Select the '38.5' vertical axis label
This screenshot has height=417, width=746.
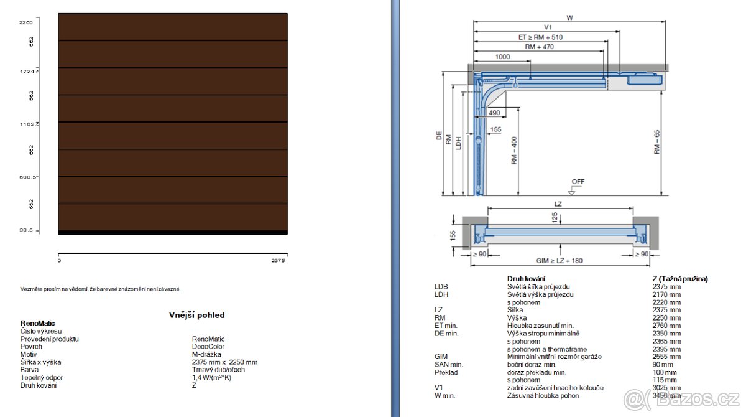tap(25, 230)
